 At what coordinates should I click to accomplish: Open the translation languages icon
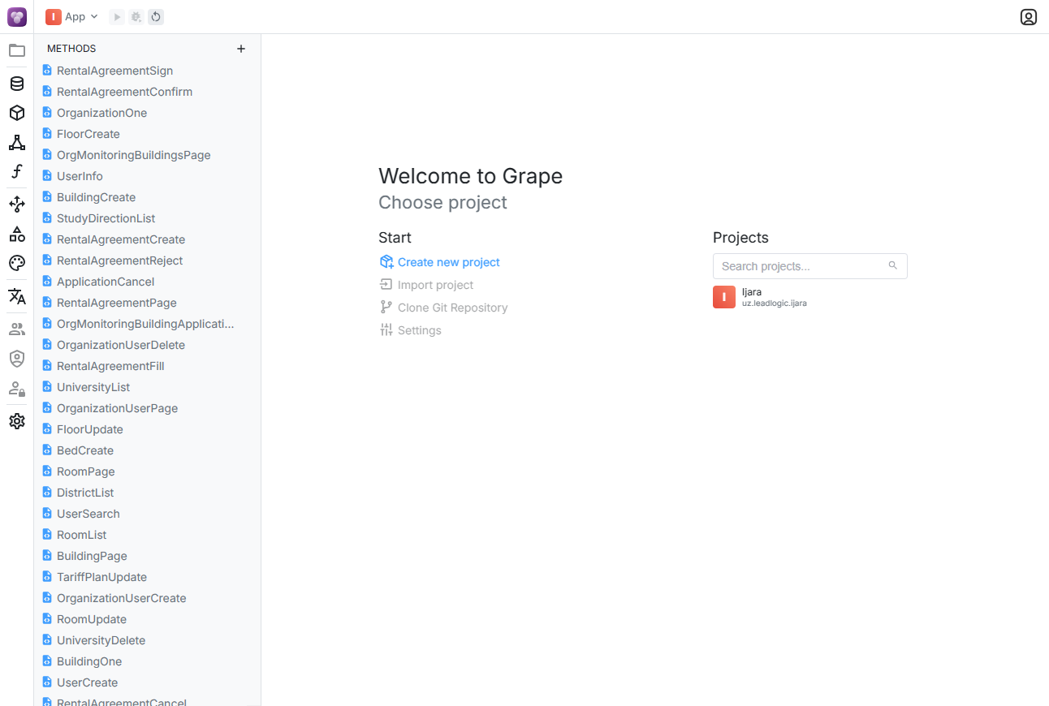(x=16, y=296)
